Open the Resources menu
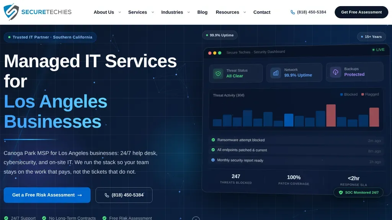This screenshot has height=220, width=392. point(227,12)
